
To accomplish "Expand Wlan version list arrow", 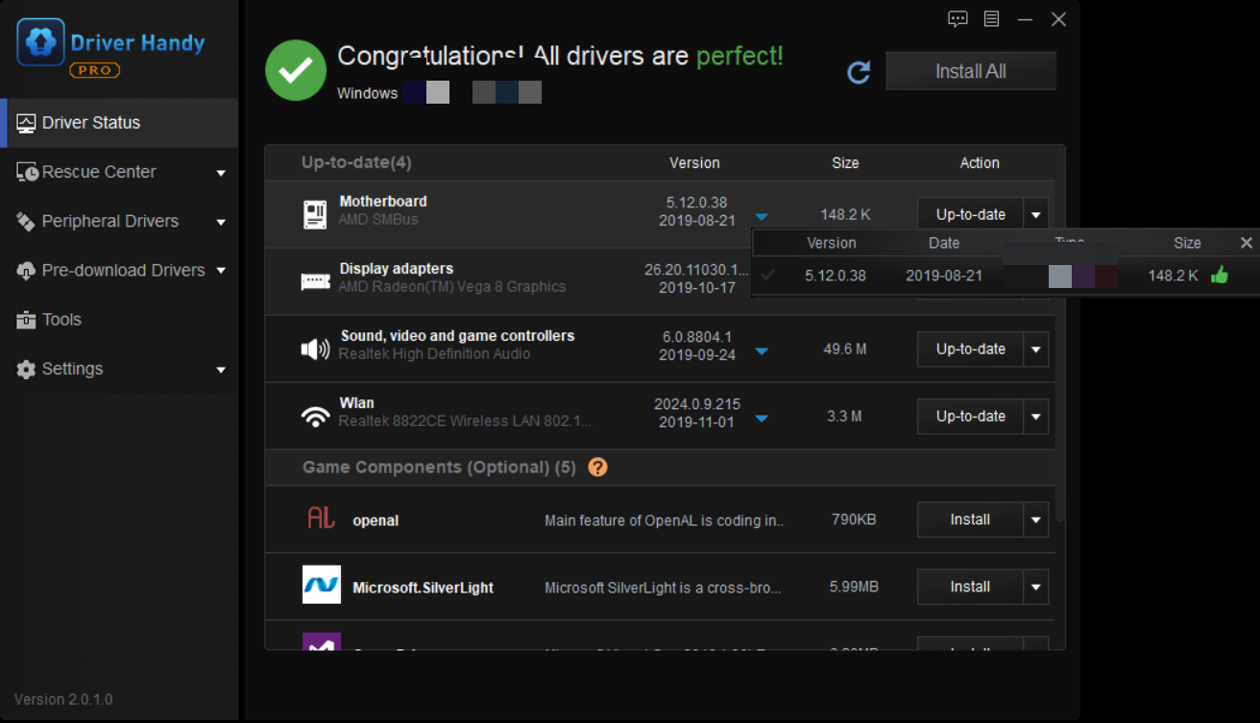I will [762, 419].
